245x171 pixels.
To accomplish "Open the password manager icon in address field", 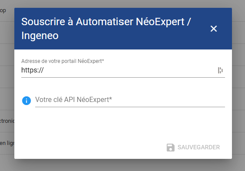I will (220, 70).
